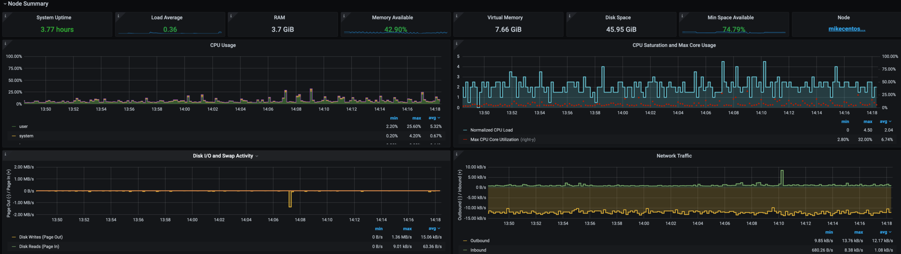The image size is (901, 254).
Task: Click the 0.36 load average value
Action: 170,30
